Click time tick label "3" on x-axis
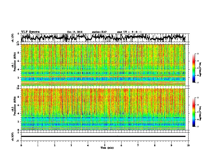This screenshot has height=163, width=212. click(71, 145)
